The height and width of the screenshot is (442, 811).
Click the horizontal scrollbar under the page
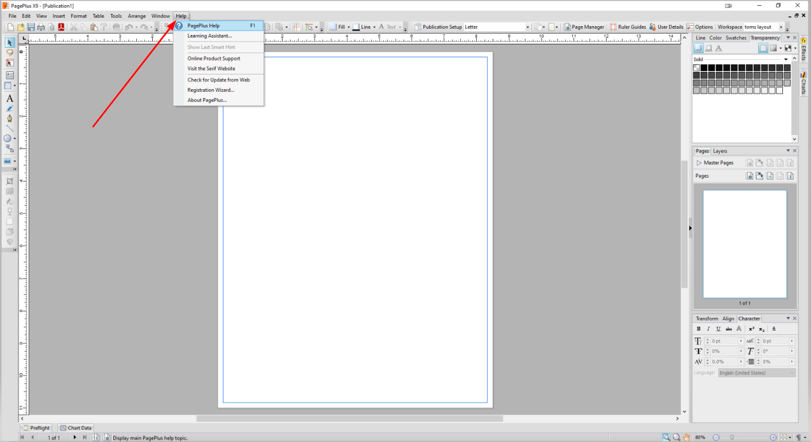pos(349,418)
